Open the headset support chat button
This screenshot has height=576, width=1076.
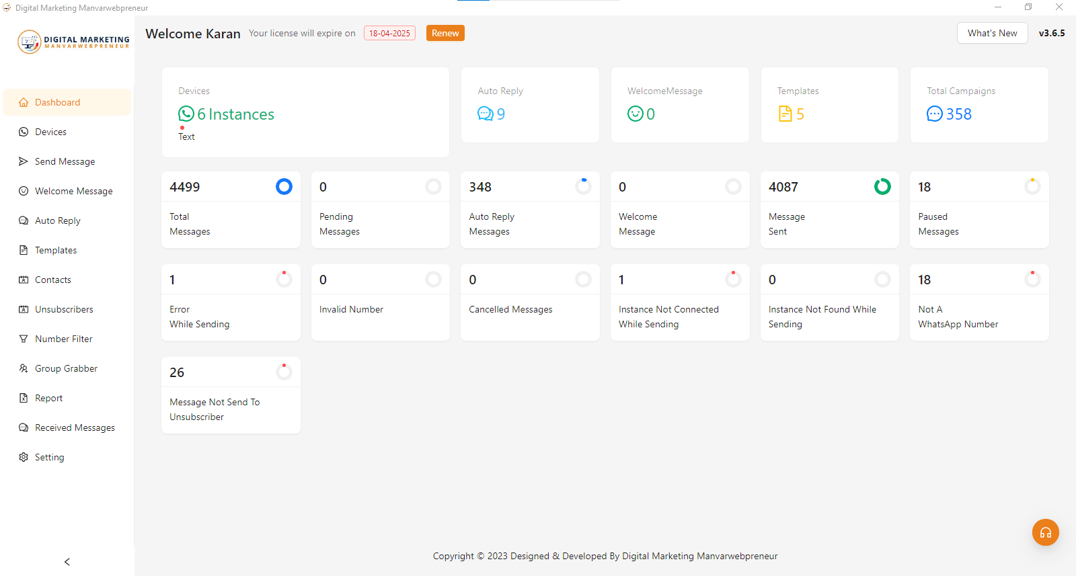point(1045,532)
